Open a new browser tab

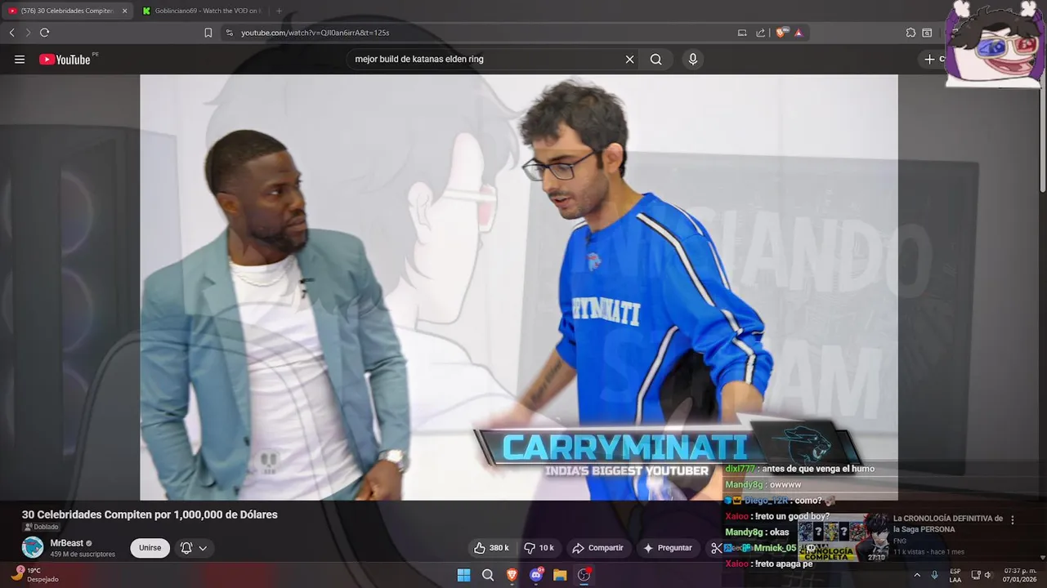[x=279, y=11]
